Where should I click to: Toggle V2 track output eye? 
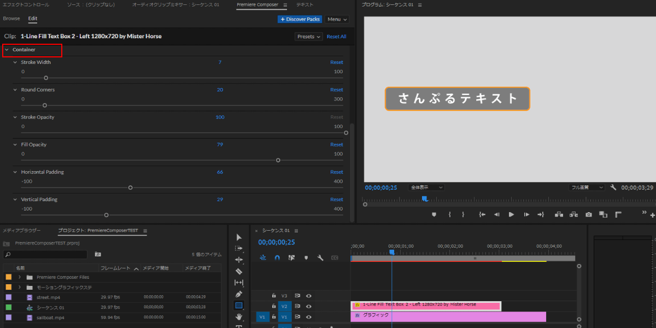click(309, 306)
